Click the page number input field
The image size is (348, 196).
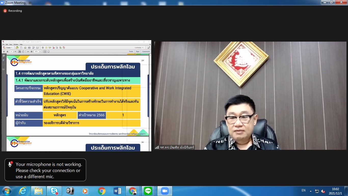tap(11, 52)
